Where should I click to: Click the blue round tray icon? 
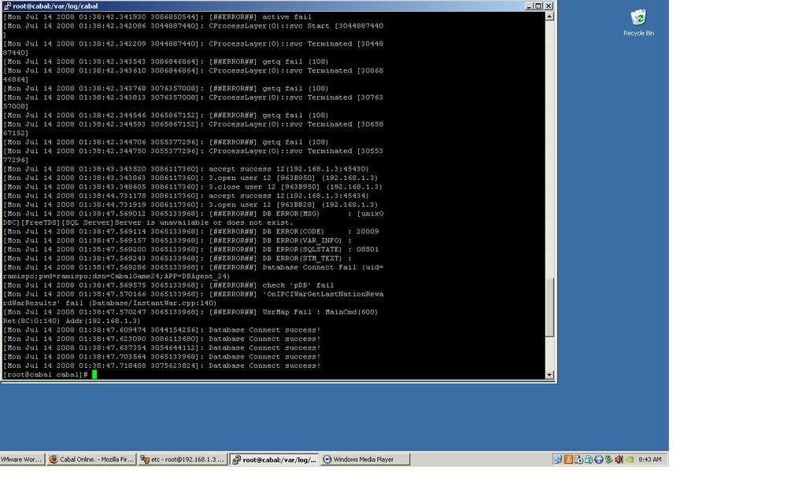point(598,460)
